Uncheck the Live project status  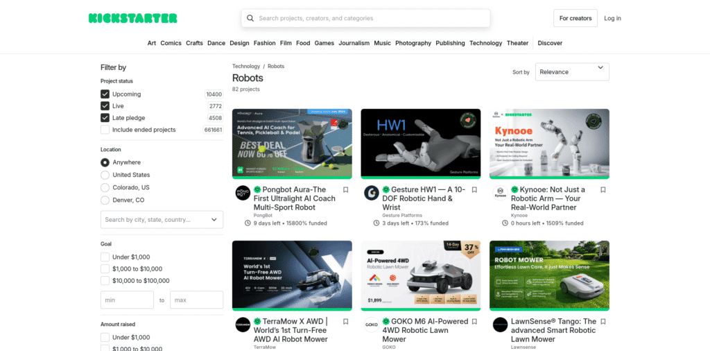point(105,106)
